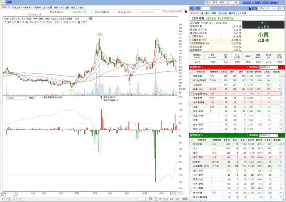The image size is (286, 202).
Task: Untick the checked row with 買賣超 35
Action: [x=191, y=93]
